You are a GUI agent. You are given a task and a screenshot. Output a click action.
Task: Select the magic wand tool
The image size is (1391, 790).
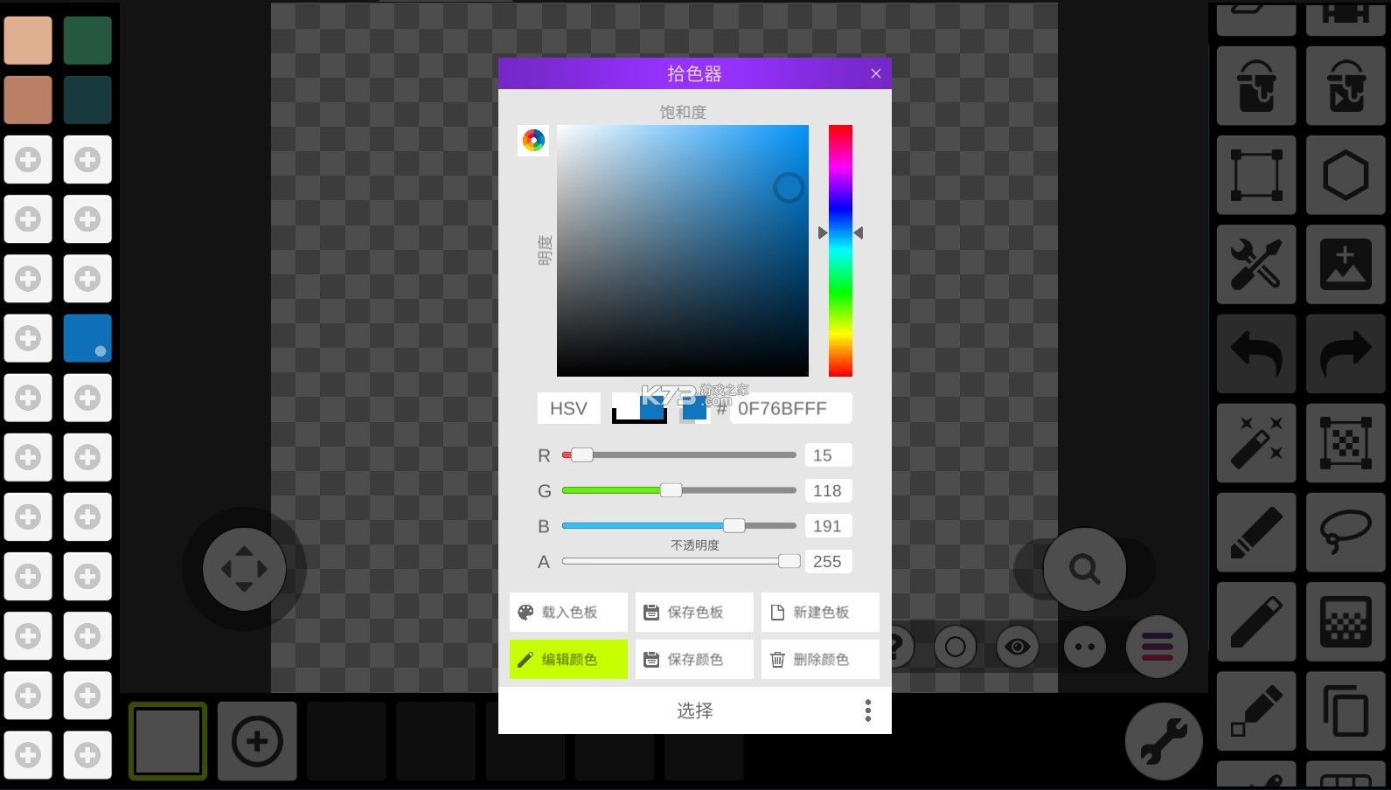point(1256,443)
